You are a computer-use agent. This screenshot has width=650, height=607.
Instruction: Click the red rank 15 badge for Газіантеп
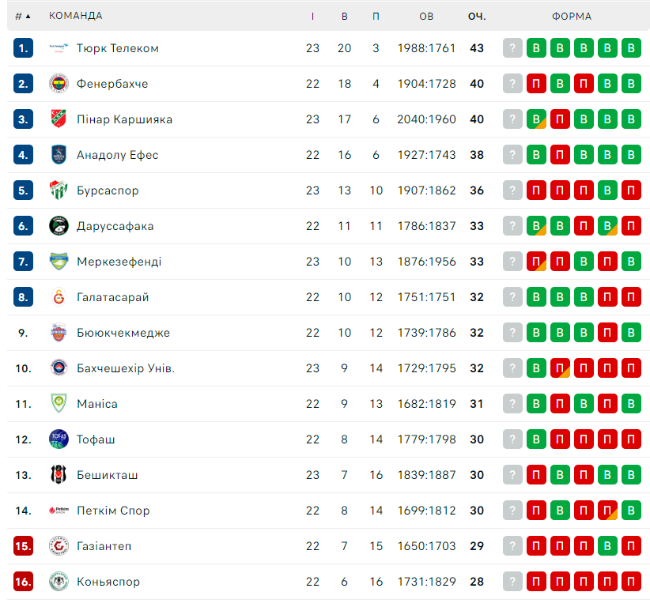[23, 546]
